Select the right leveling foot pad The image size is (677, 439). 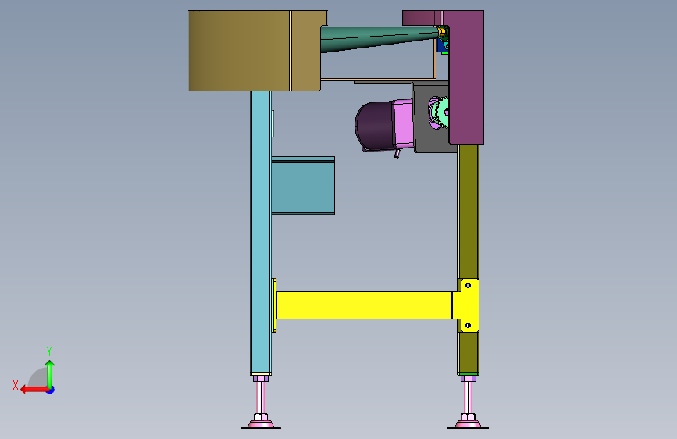(468, 424)
